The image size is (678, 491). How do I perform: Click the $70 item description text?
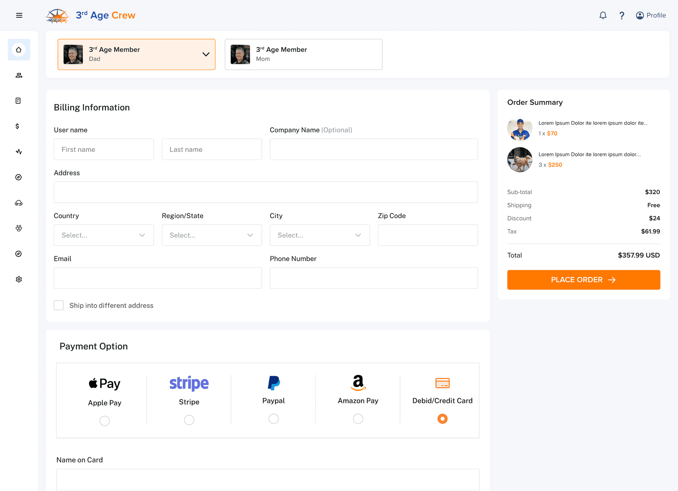tap(593, 123)
